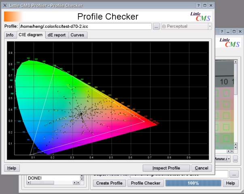Click the Profile Checker window menu X icon
This screenshot has height=194, width=244.
point(5,5)
